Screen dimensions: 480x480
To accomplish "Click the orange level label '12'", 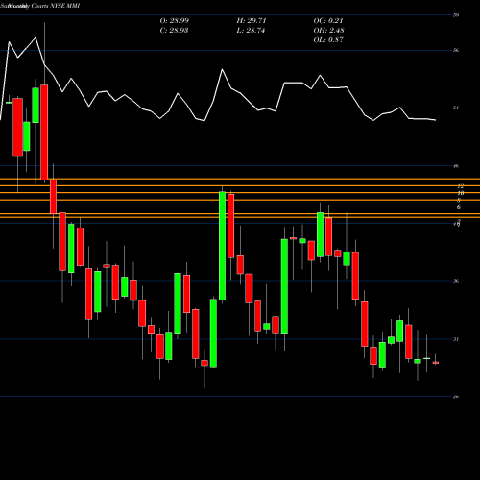I will pos(461,186).
